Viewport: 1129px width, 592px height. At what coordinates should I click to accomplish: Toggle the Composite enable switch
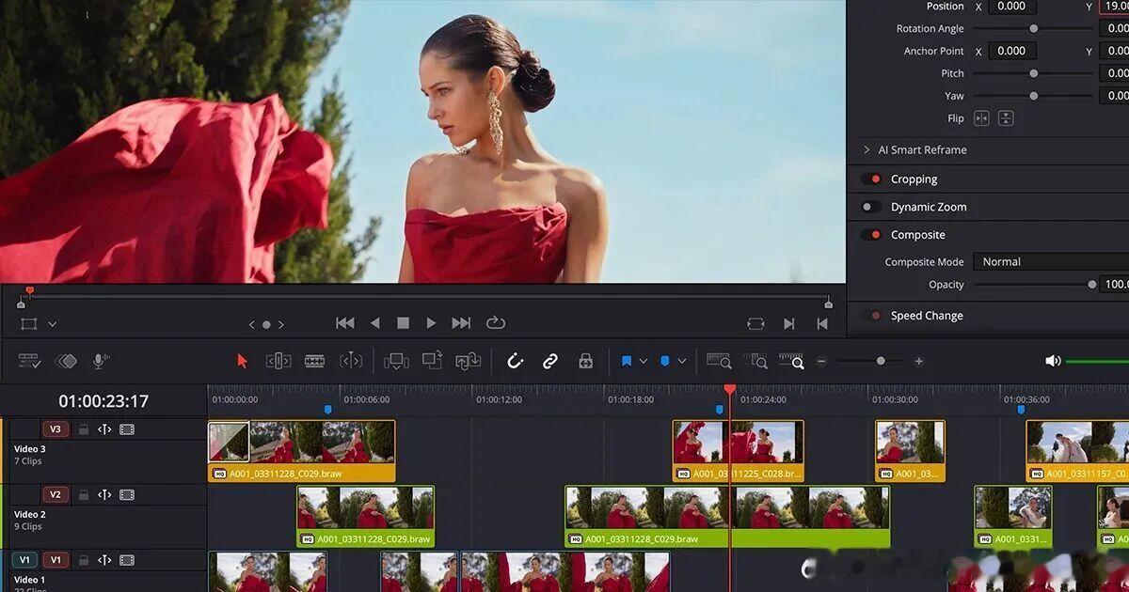pos(871,235)
